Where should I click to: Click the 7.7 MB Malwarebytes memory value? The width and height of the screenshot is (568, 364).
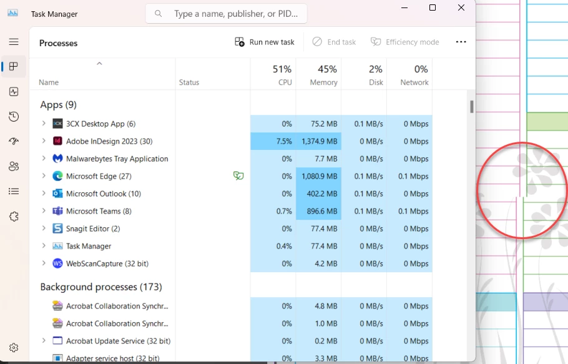point(326,159)
